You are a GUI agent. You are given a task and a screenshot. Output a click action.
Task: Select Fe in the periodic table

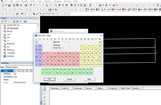[63, 53]
